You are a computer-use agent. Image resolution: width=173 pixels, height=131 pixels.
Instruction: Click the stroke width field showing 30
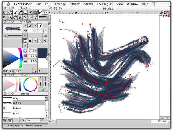tap(45, 12)
